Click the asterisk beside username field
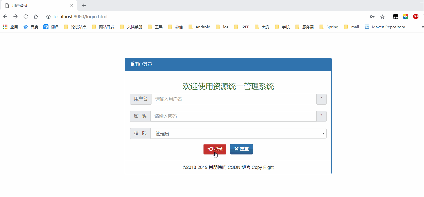This screenshot has height=197, width=424. tap(321, 99)
